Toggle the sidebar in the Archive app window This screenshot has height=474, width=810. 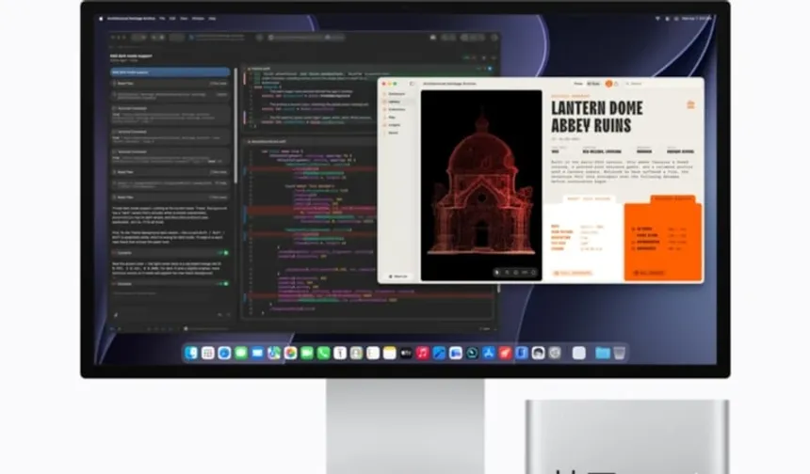coord(412,84)
